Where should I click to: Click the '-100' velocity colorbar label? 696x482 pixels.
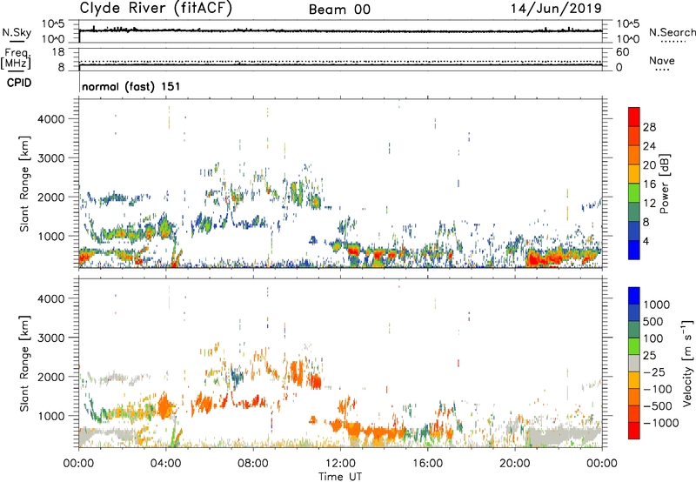pos(658,389)
